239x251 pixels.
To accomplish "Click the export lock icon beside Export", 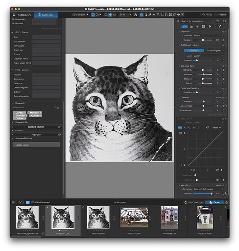I will point(226,202).
